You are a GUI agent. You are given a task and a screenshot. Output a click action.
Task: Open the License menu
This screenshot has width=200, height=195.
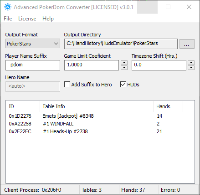(27, 19)
